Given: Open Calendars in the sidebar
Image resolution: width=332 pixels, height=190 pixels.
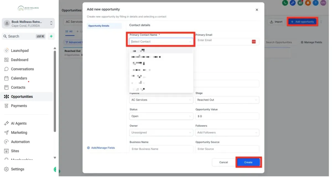Looking at the screenshot, I should coord(19,78).
